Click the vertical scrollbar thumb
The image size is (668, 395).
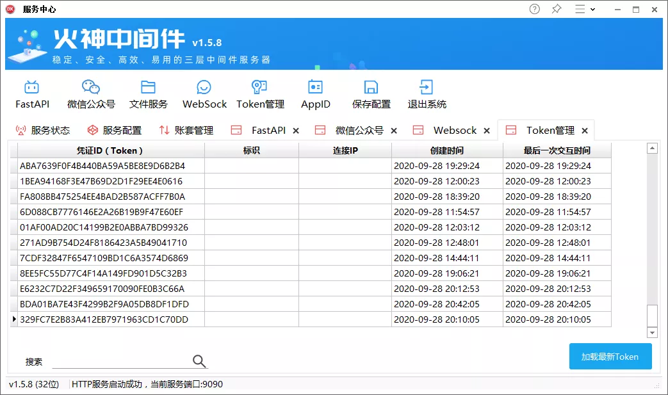652,316
